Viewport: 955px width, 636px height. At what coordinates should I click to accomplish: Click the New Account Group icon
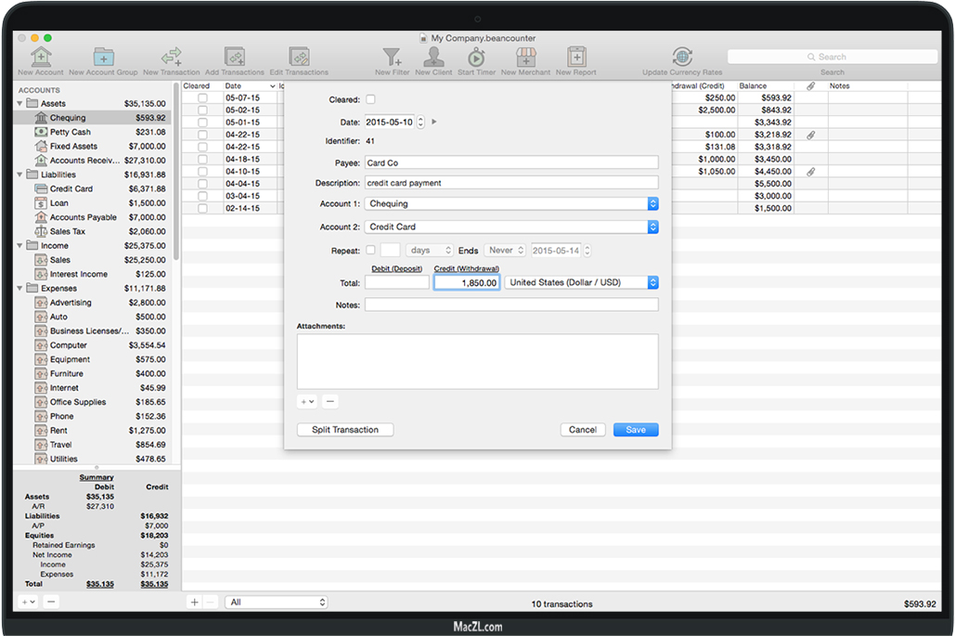click(x=103, y=58)
